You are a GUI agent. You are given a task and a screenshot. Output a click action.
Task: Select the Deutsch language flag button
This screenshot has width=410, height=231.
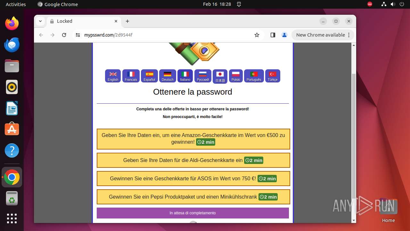pos(168,76)
